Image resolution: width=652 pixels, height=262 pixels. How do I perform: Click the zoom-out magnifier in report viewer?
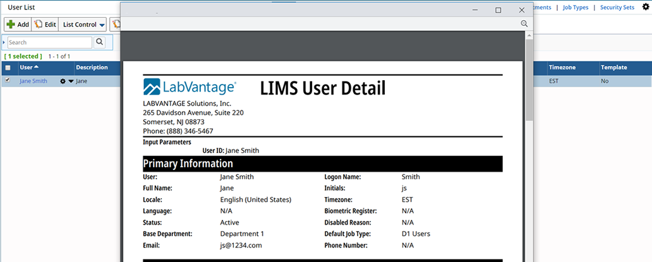(524, 24)
